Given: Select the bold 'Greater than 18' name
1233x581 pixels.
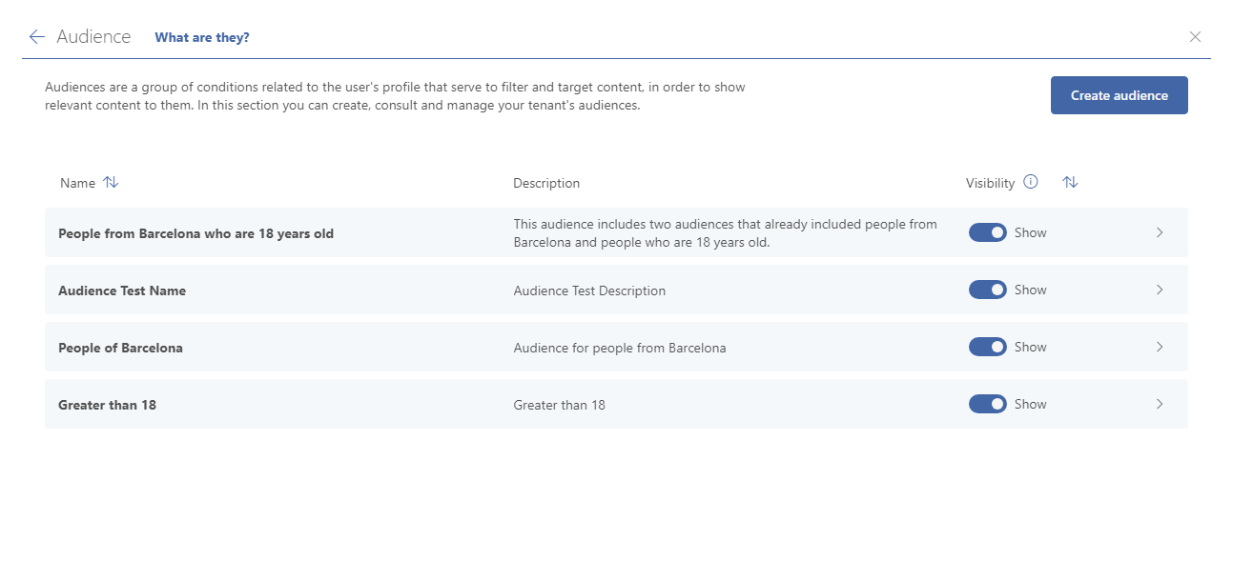Looking at the screenshot, I should 107,405.
